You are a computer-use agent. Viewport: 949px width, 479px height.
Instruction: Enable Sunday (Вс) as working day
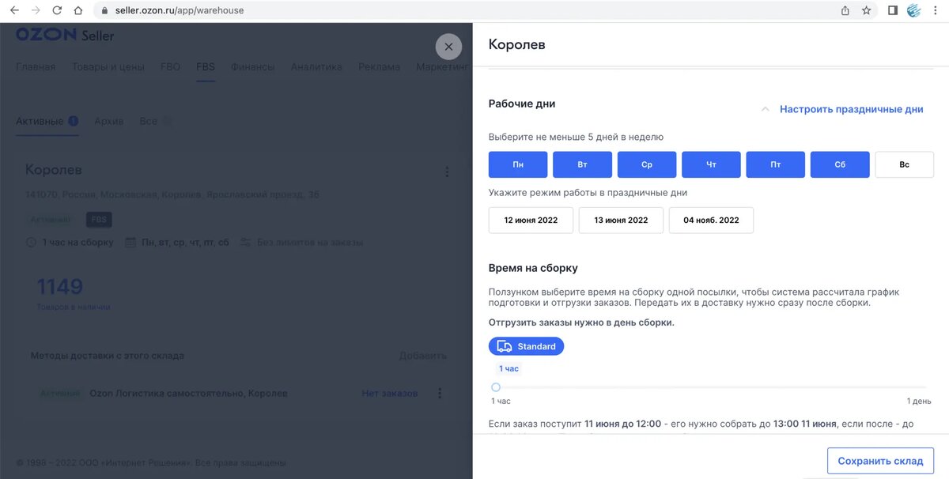click(904, 164)
